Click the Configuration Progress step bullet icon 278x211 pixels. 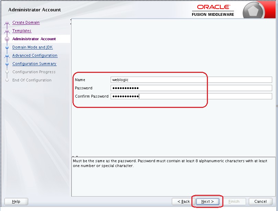coord(7,72)
